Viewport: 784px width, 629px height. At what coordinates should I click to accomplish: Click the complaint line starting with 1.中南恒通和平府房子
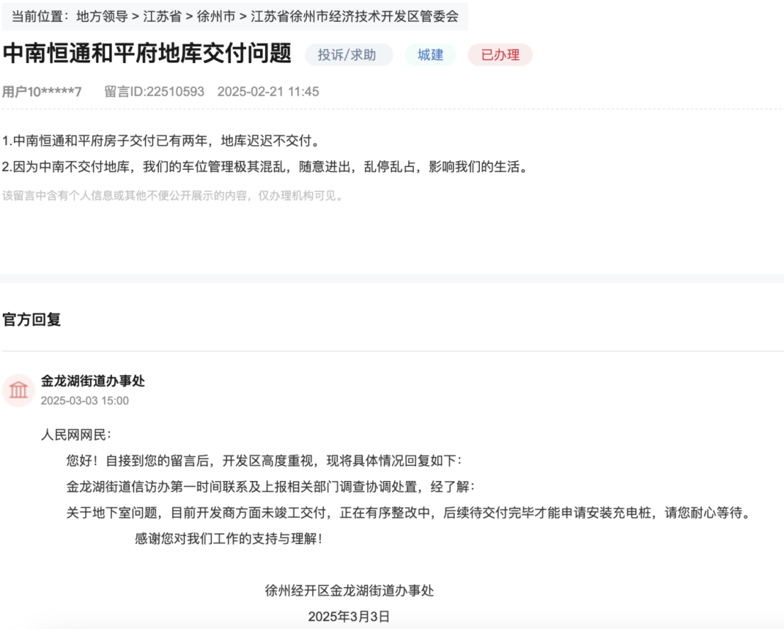(161, 141)
